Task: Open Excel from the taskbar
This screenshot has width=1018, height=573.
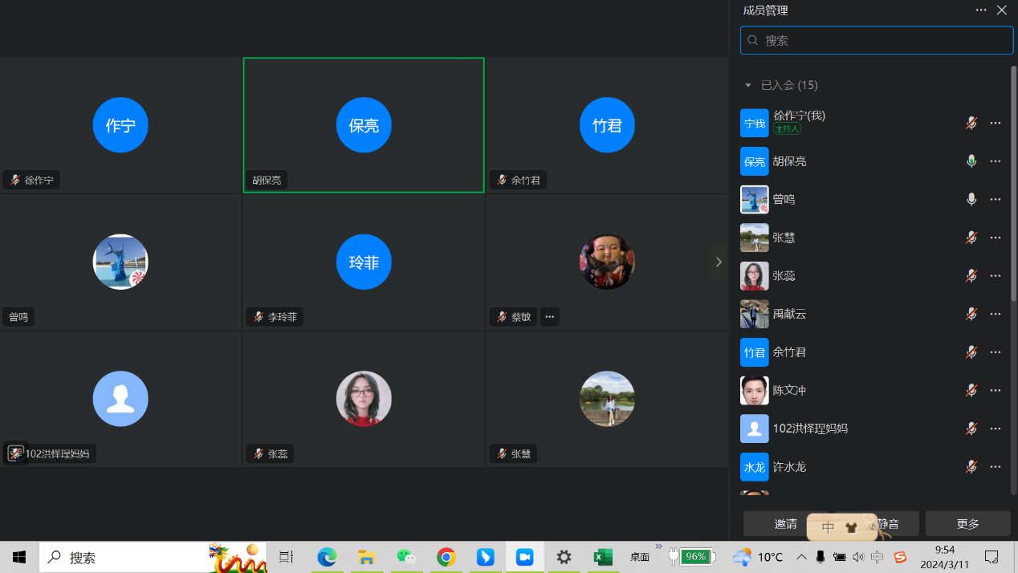Action: (603, 557)
